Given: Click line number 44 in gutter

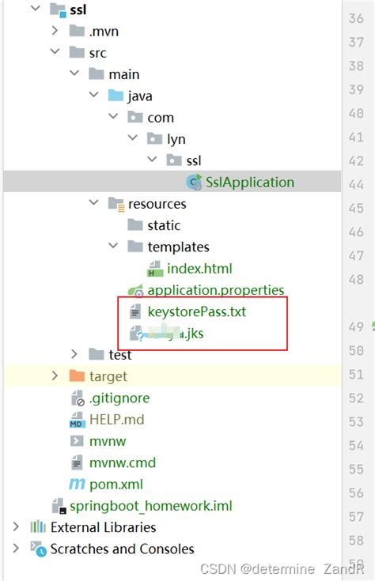Looking at the screenshot, I should click(x=356, y=184).
